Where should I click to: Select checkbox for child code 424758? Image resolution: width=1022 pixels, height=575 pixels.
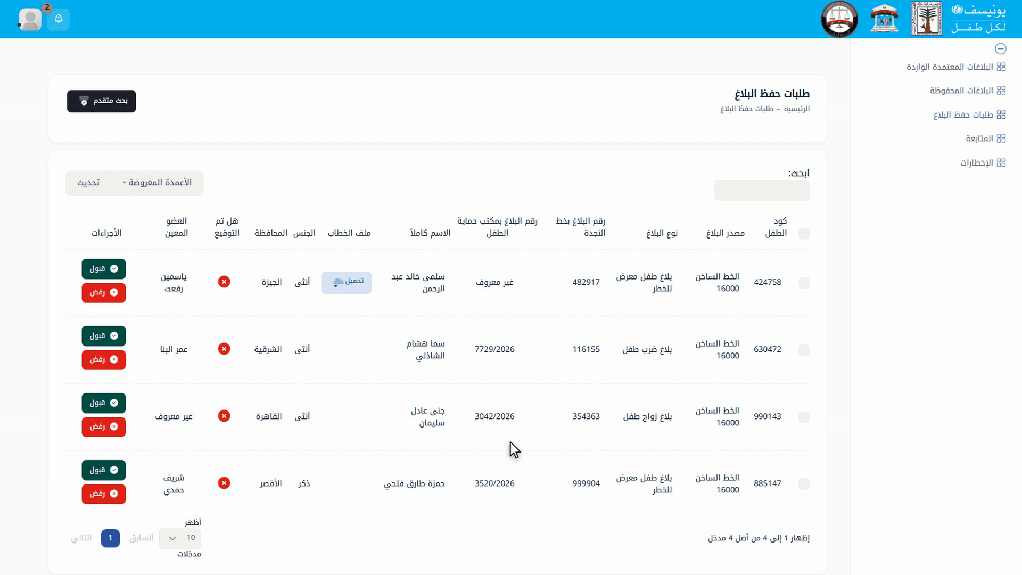804,283
